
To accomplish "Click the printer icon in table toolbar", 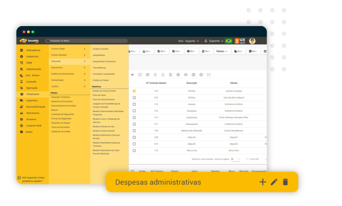I will 185,75.
